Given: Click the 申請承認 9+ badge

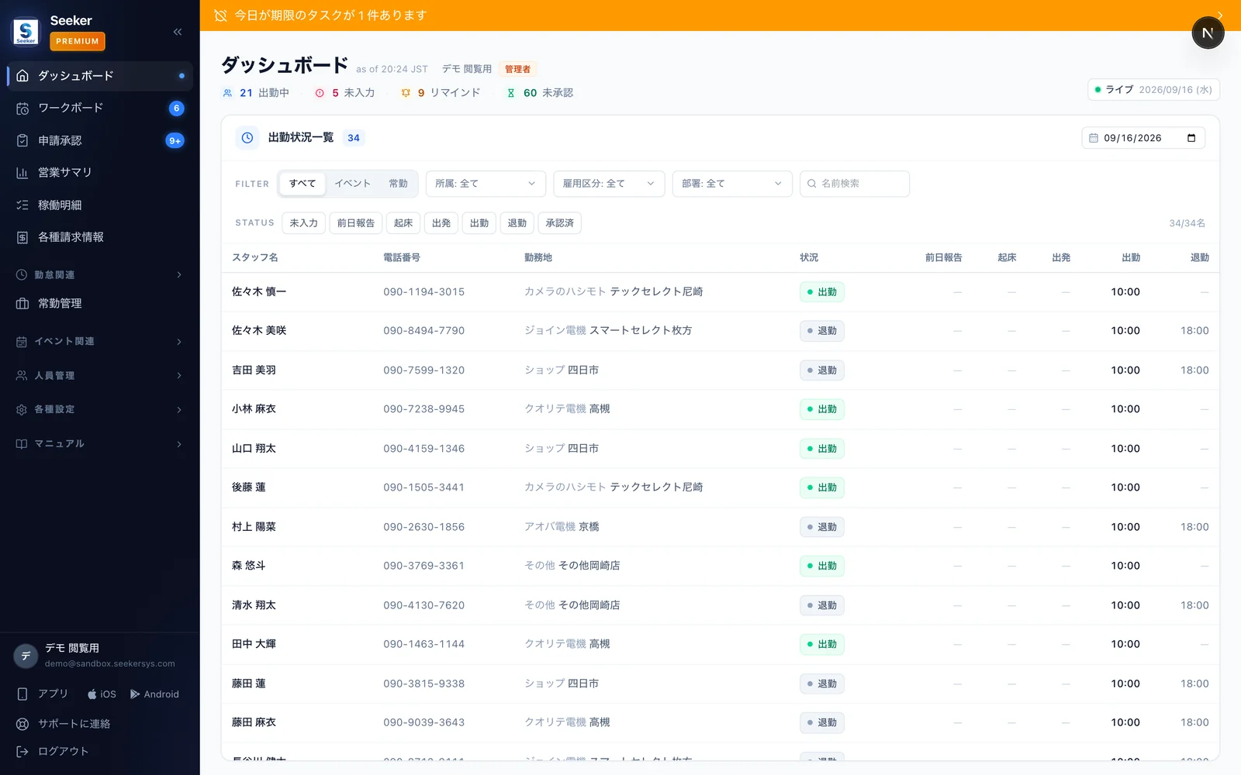Looking at the screenshot, I should tap(175, 140).
